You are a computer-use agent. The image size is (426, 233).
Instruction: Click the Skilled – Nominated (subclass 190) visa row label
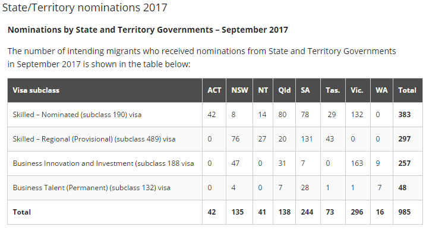point(77,115)
